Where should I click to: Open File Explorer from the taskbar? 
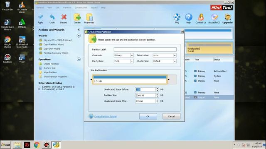point(17,145)
